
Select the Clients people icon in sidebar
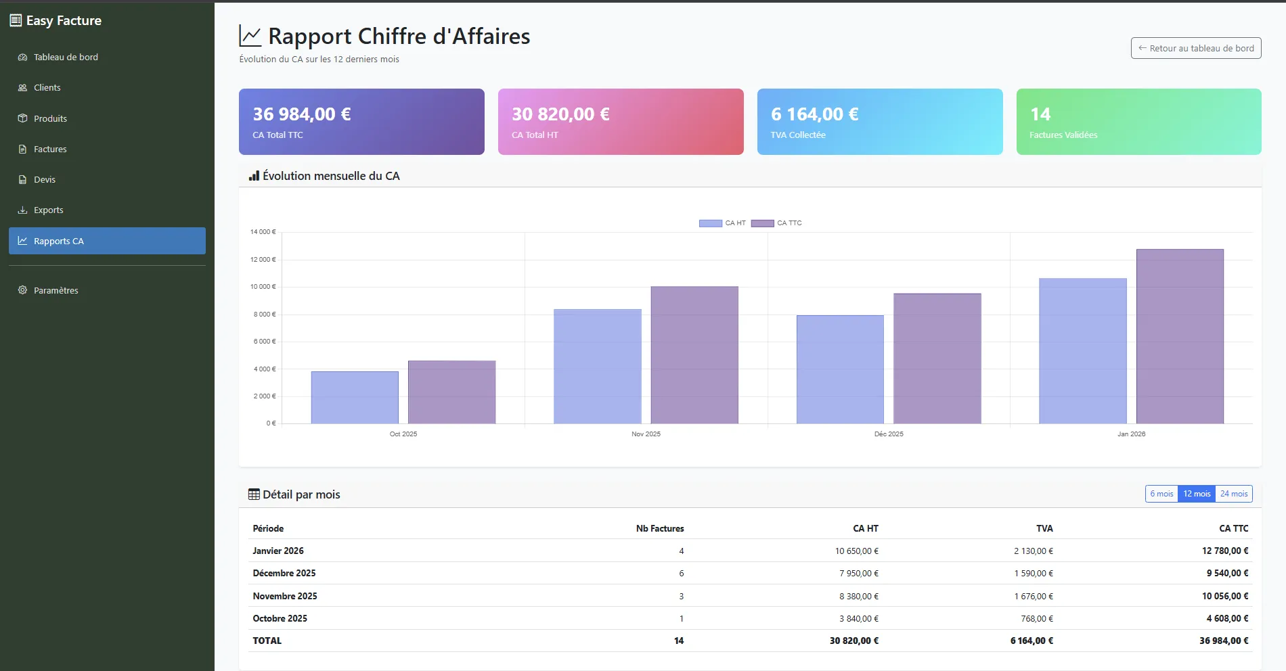click(22, 87)
